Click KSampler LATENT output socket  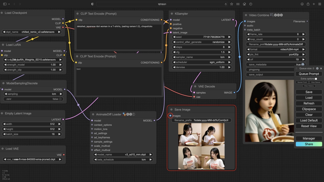point(233,20)
